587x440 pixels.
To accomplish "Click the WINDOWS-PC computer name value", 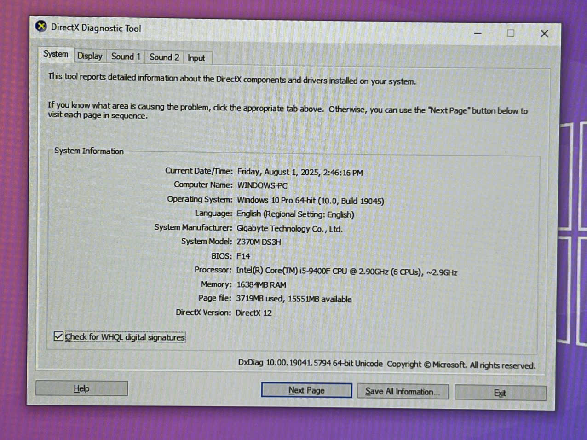I will 262,186.
